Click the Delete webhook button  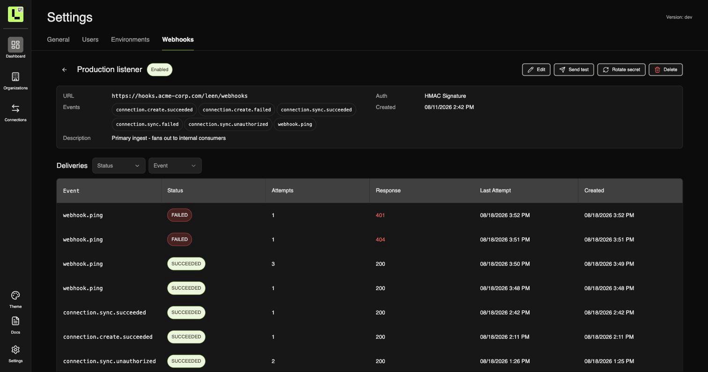665,70
